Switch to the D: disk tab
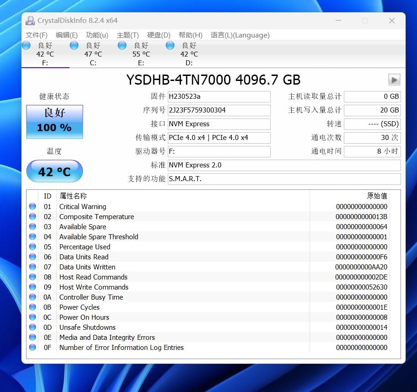The height and width of the screenshot is (392, 417). coord(189,54)
